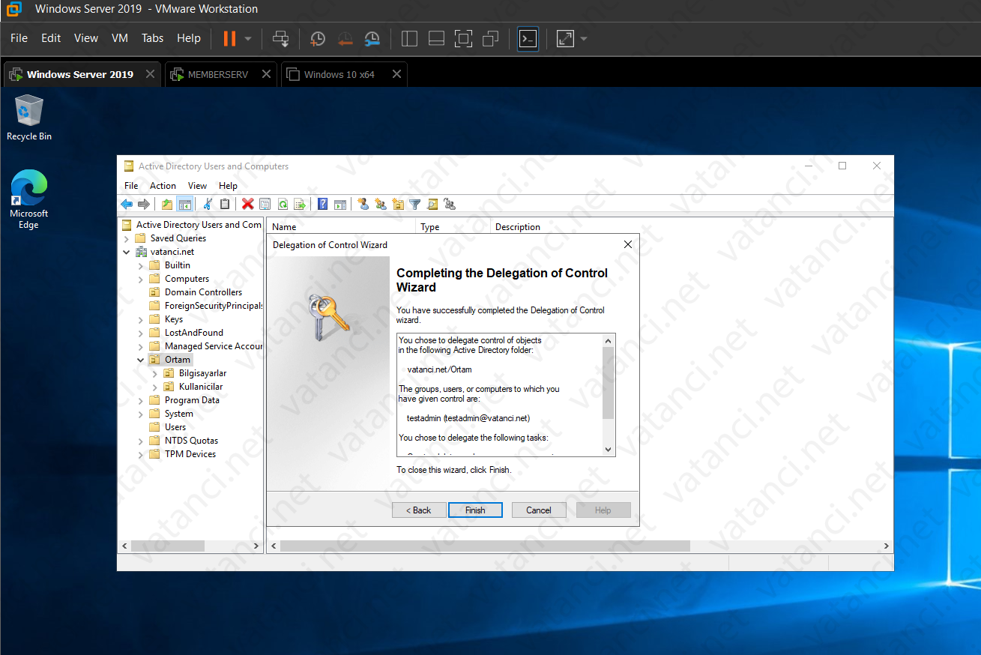Open Find Objects with the magnifier toolbar icon

[x=431, y=204]
